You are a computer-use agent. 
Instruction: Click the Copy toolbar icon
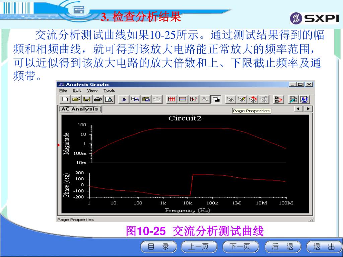click(135, 99)
